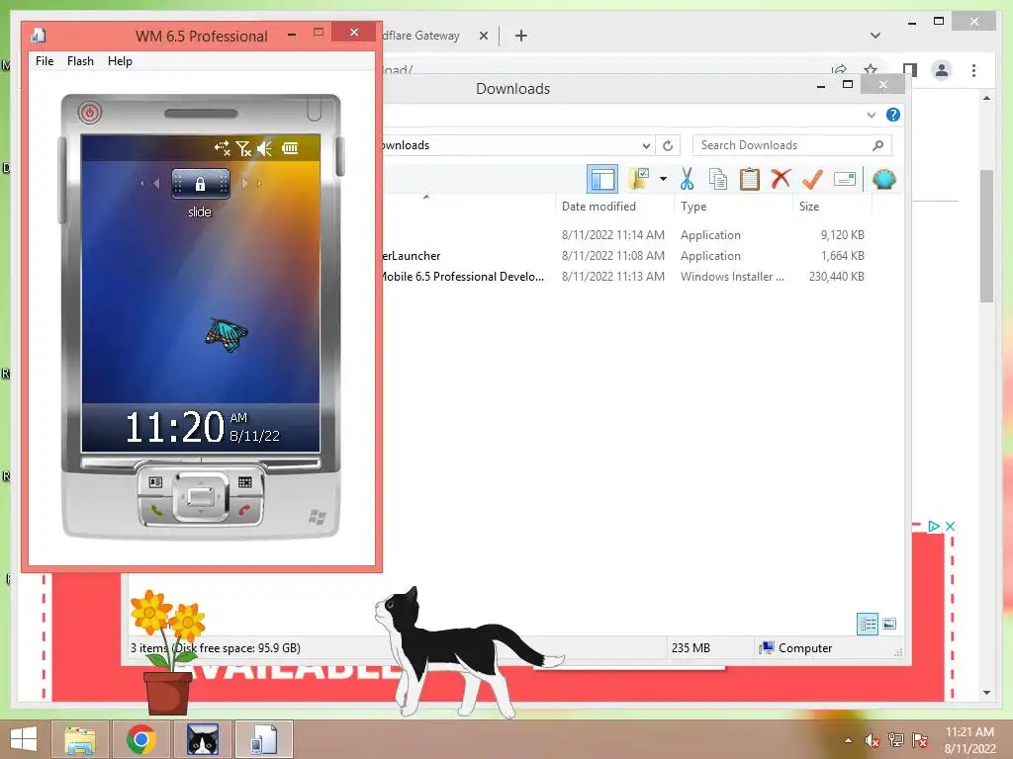Switch to details view in Downloads status bar
The width and height of the screenshot is (1013, 759).
click(867, 624)
